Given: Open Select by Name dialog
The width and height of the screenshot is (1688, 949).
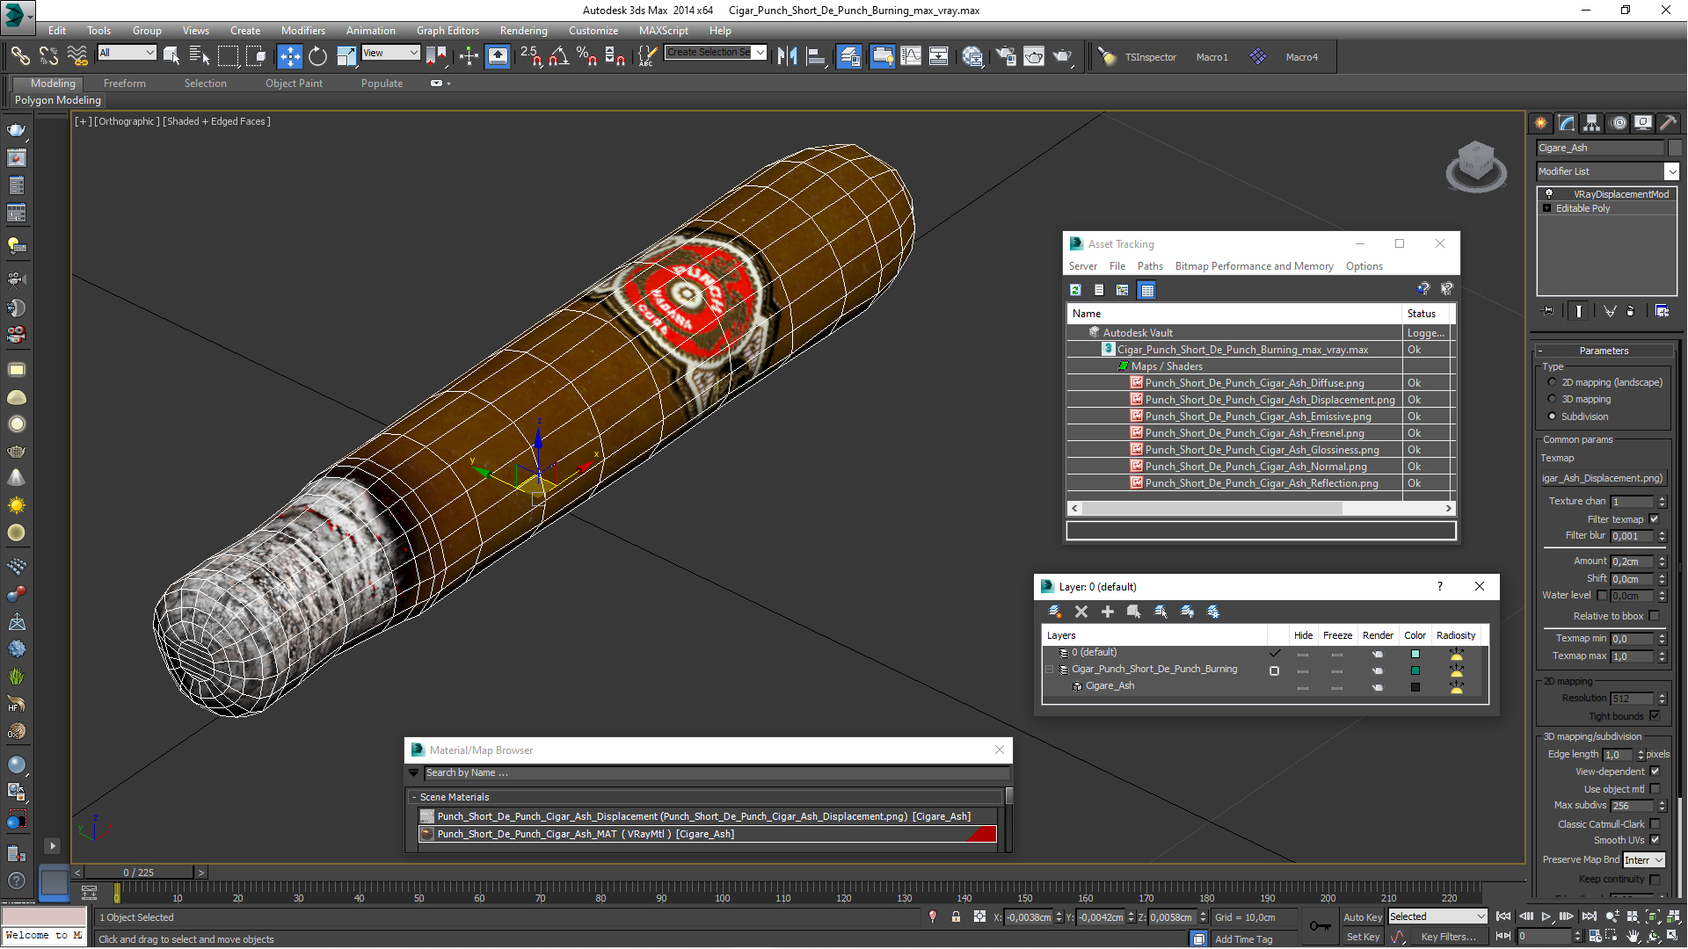Looking at the screenshot, I should [x=200, y=56].
